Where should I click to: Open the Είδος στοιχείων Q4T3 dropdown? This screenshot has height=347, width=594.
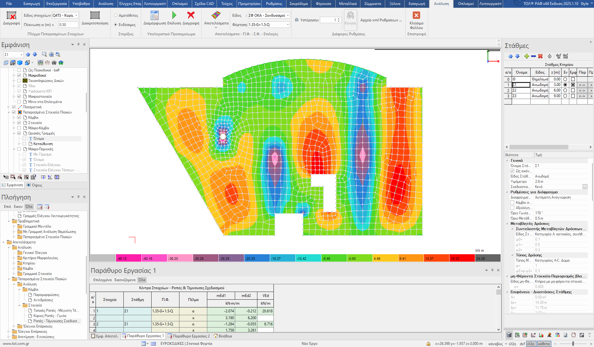(x=76, y=15)
